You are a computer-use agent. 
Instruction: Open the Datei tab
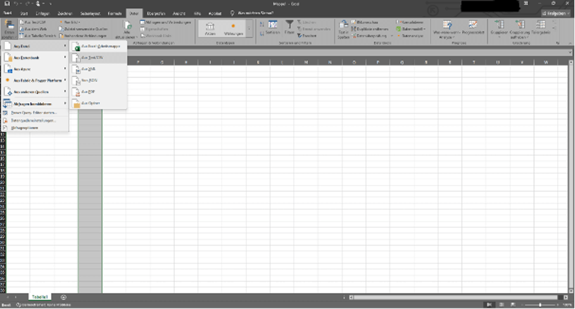pos(8,13)
